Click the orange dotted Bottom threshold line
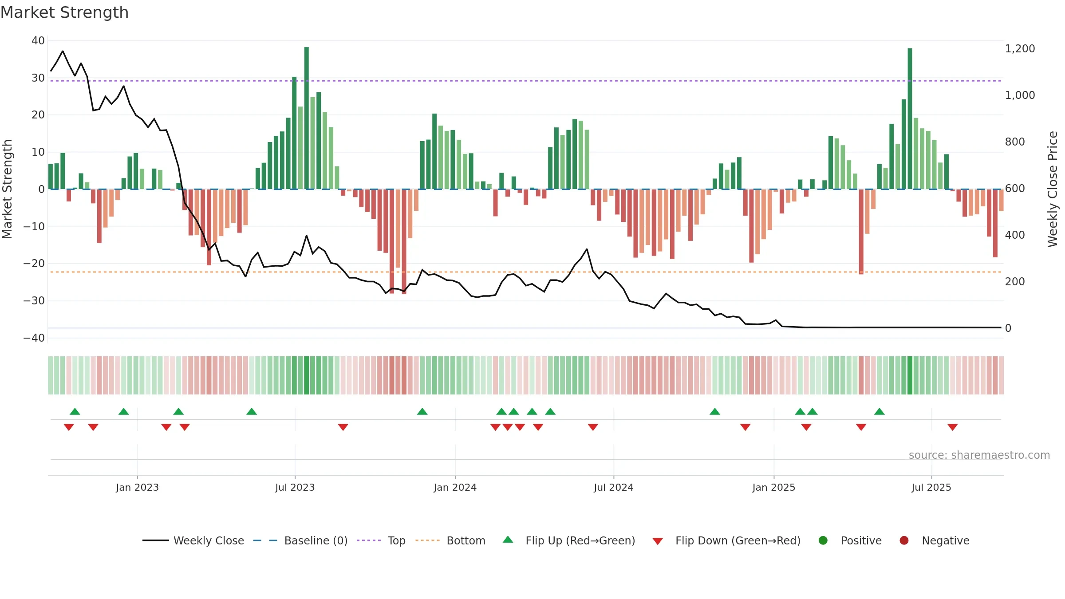The width and height of the screenshot is (1065, 599). pos(526,272)
